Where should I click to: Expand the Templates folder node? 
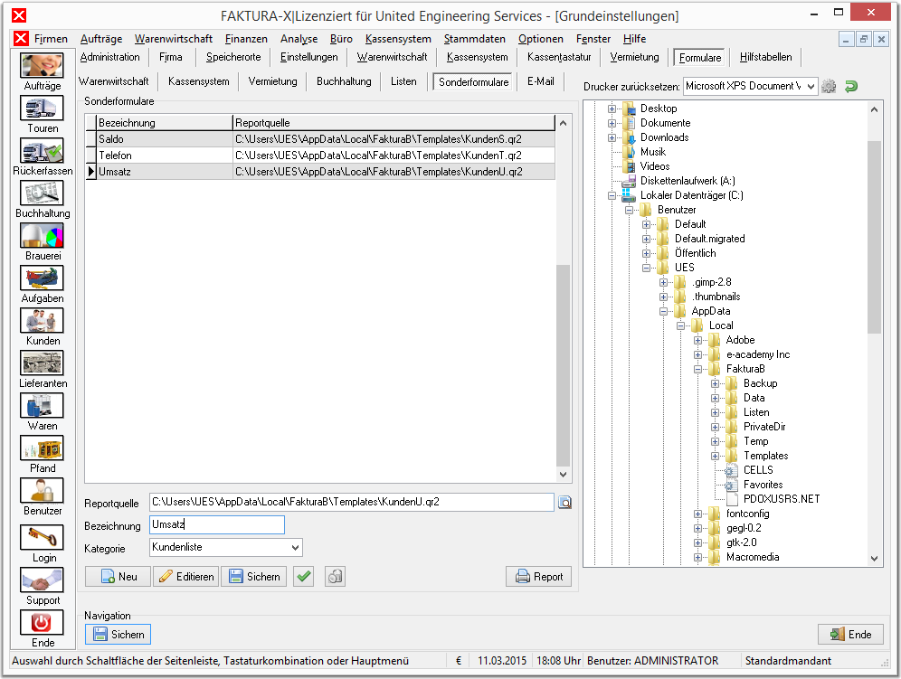pyautogui.click(x=715, y=456)
